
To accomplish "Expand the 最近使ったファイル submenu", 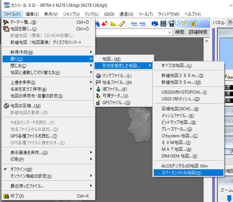I will coord(27,186).
